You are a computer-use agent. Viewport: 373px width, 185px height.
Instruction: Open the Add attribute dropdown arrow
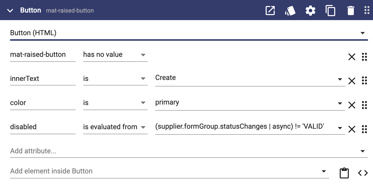click(x=363, y=151)
